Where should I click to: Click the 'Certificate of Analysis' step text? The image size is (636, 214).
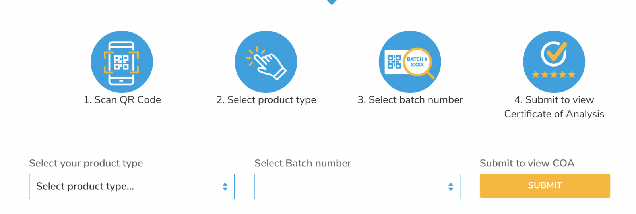(x=554, y=114)
